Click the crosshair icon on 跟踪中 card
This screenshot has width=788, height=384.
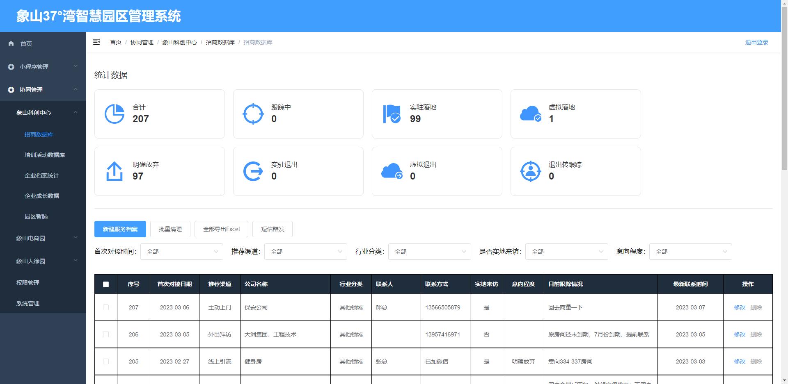pos(253,114)
